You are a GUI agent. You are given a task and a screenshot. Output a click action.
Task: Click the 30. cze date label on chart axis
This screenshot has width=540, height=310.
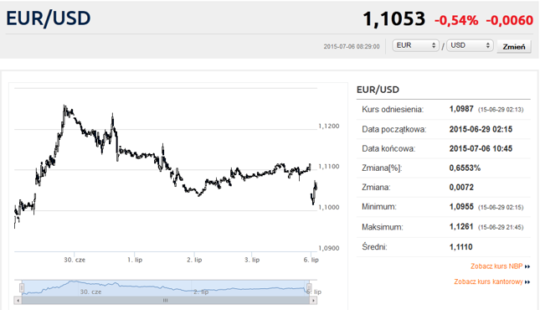(75, 260)
